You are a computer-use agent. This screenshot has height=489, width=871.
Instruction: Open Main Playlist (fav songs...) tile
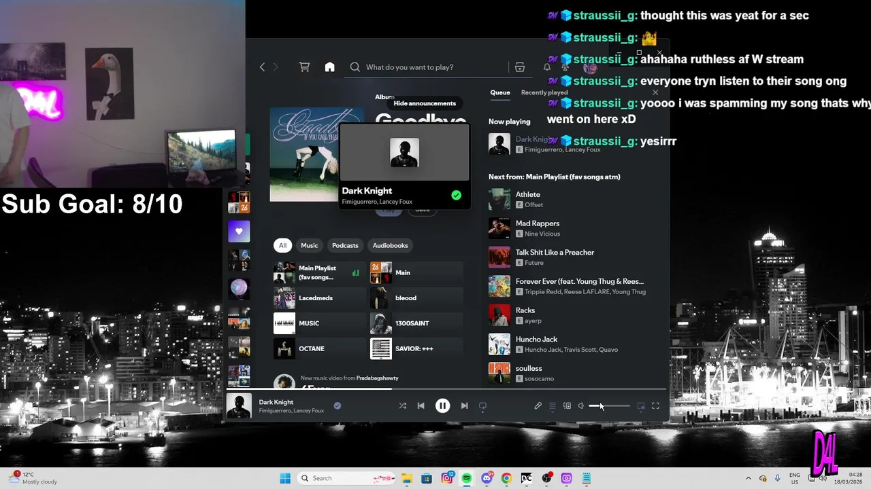(x=319, y=272)
